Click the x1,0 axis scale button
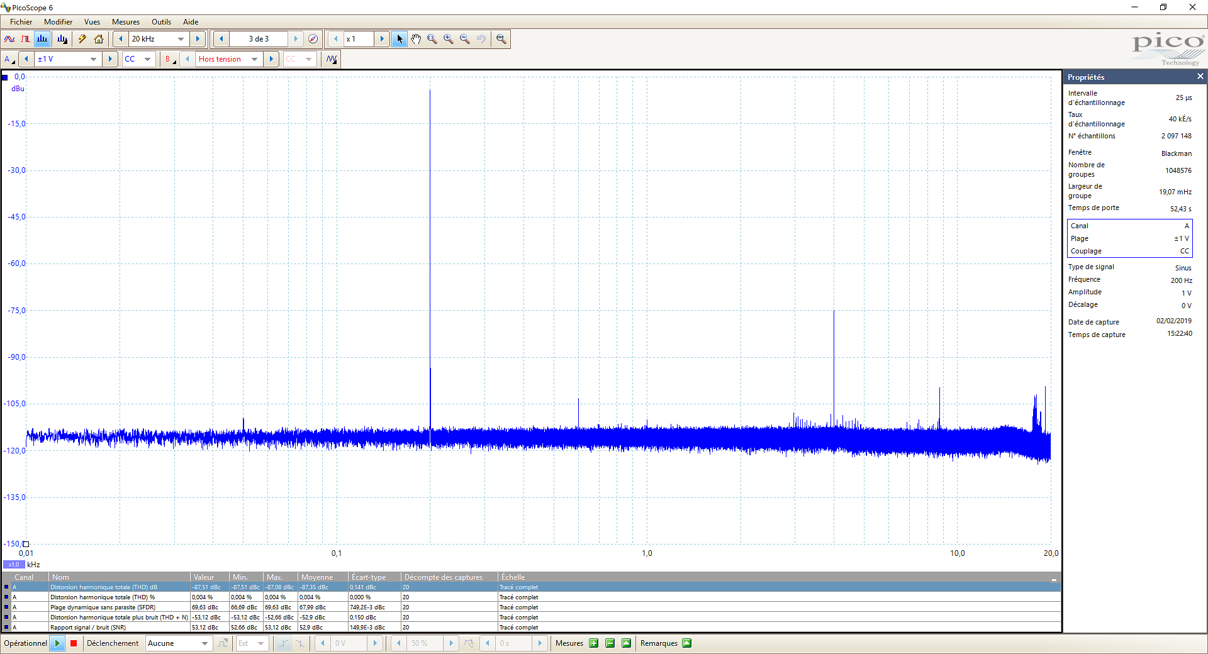1208x654 pixels. tap(14, 565)
